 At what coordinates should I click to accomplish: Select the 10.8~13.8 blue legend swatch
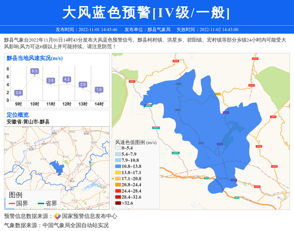point(118,166)
